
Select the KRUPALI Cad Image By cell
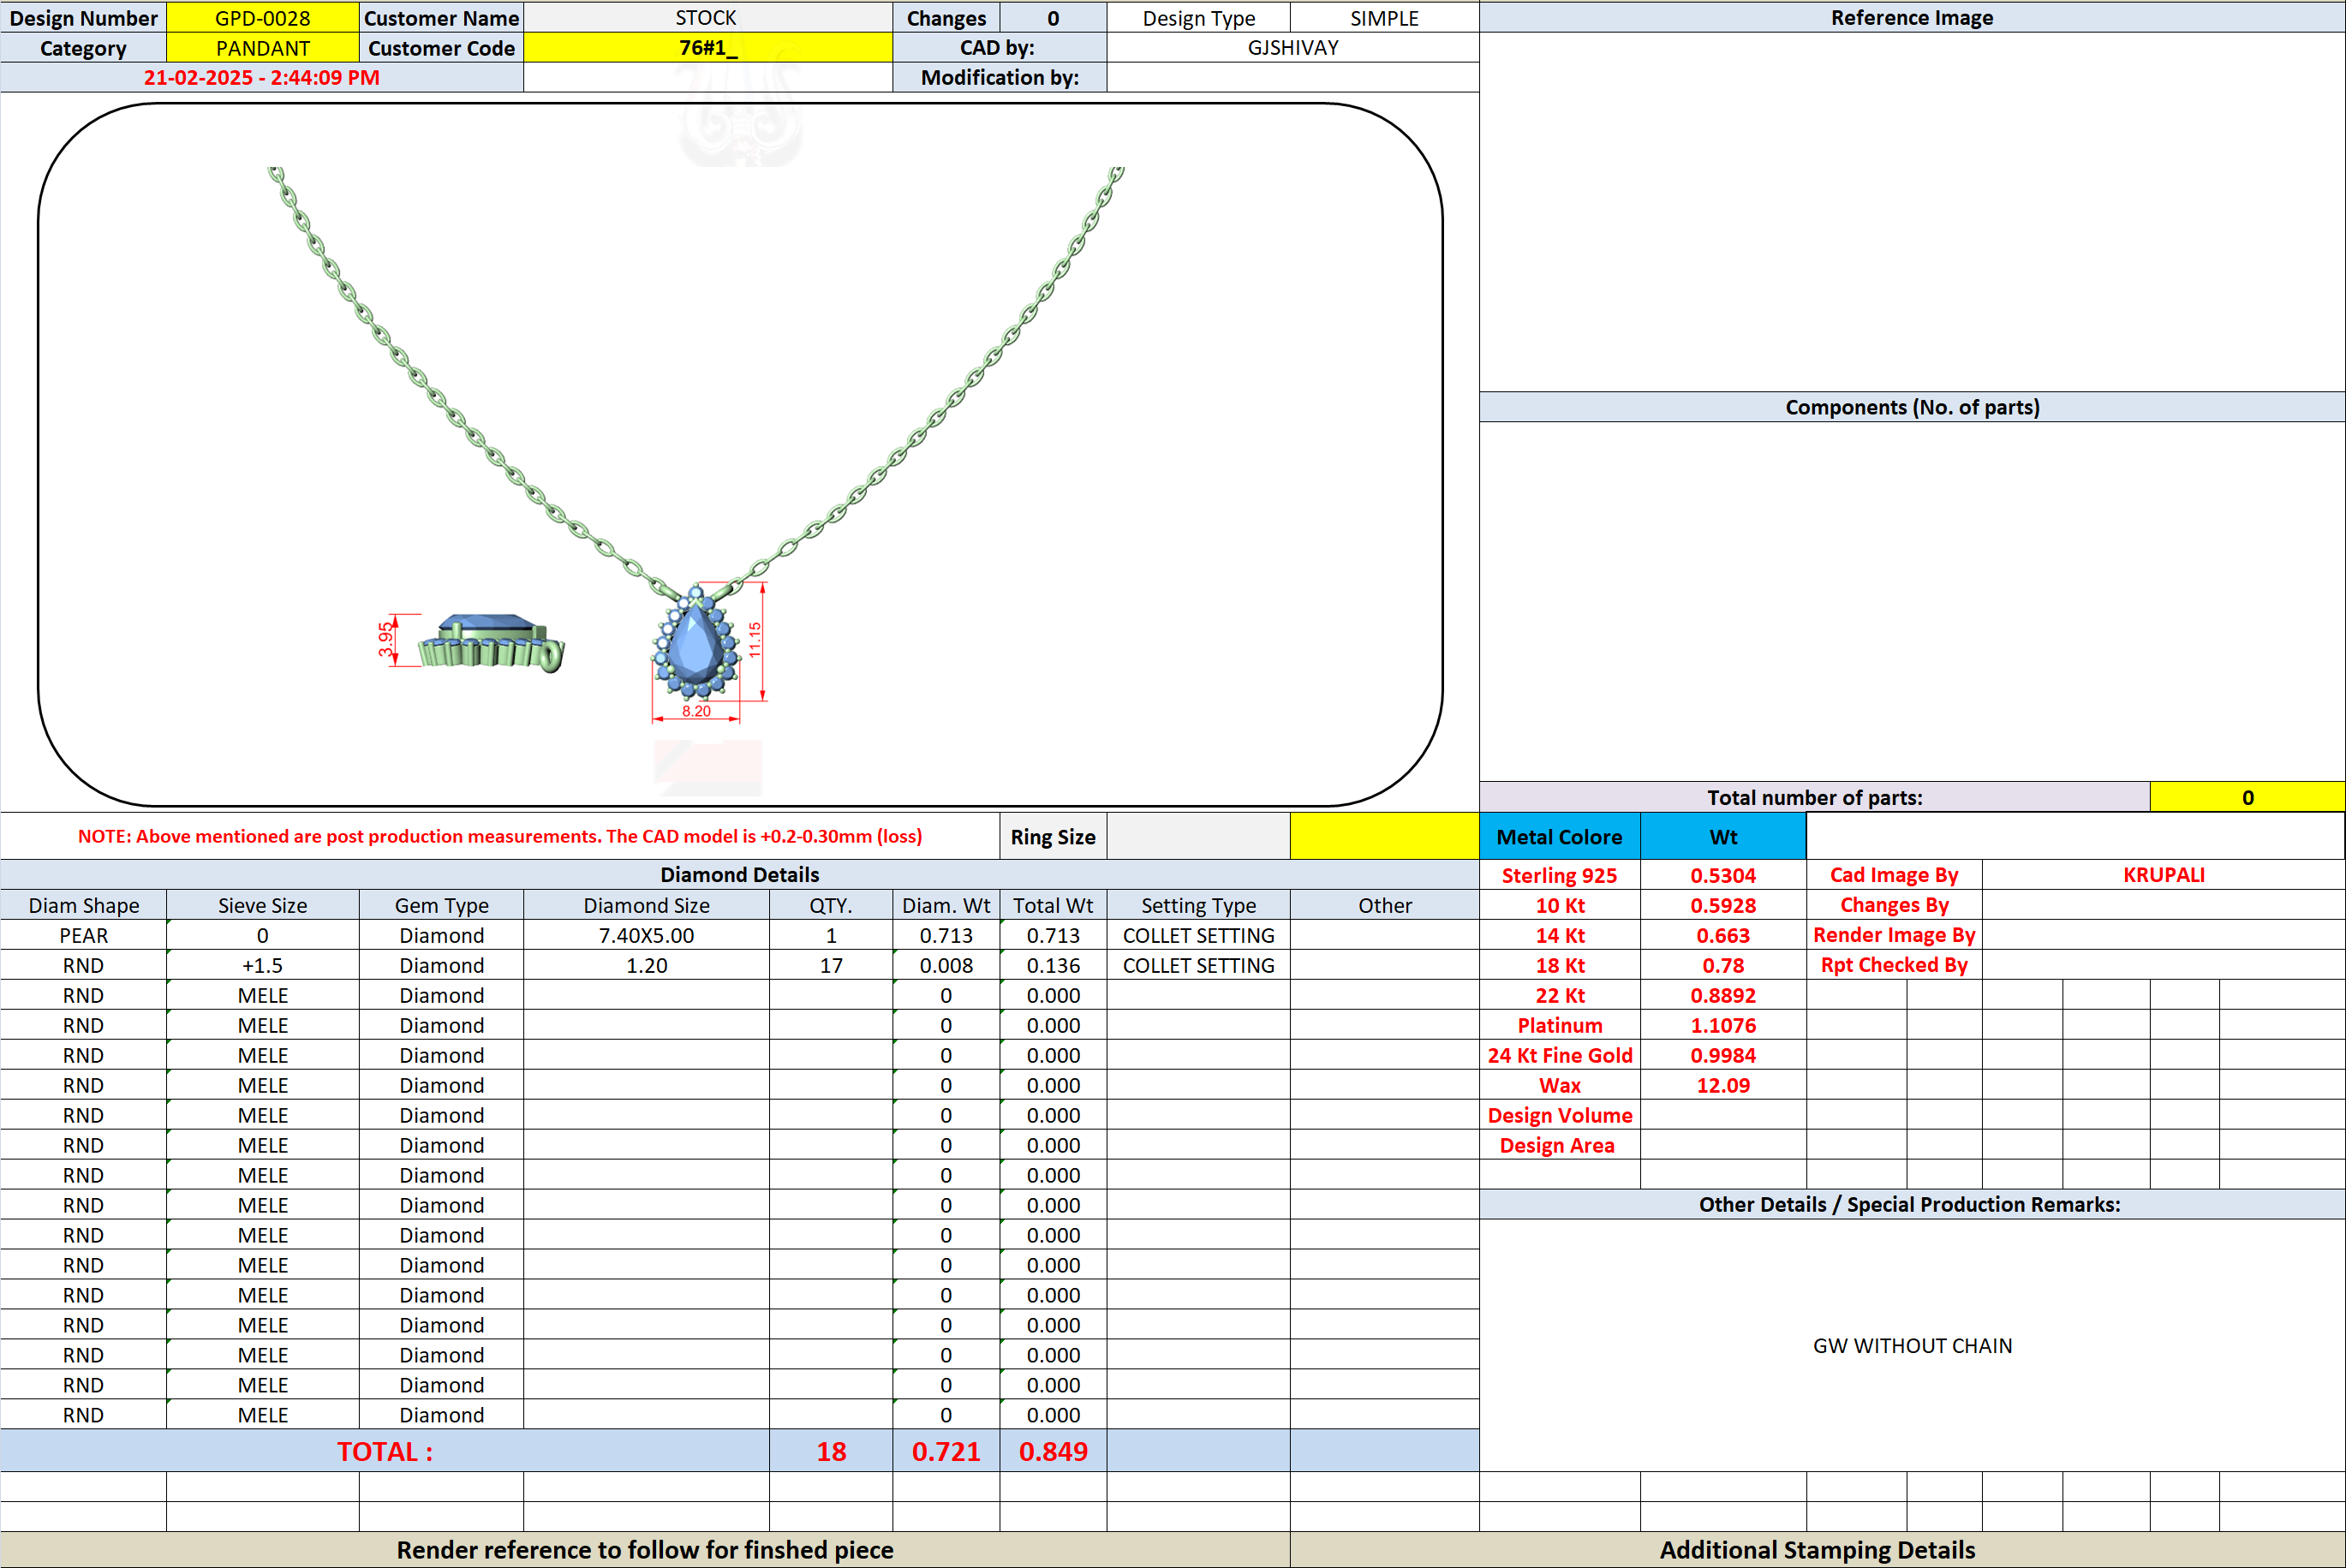point(2163,875)
